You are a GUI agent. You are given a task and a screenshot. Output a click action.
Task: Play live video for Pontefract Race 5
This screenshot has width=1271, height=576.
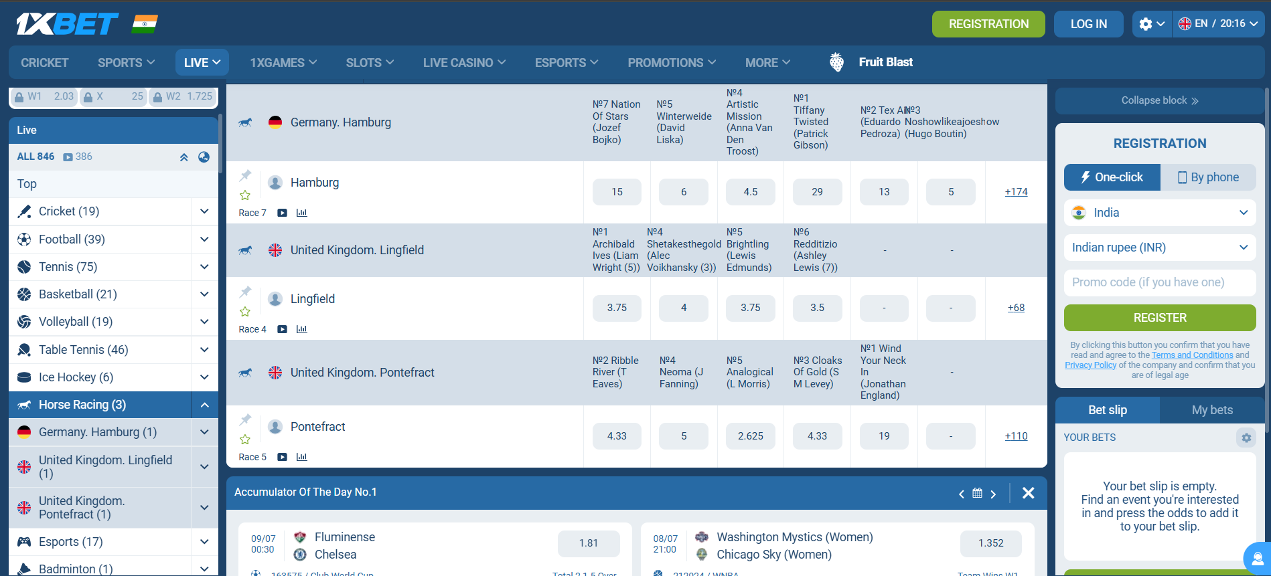click(283, 457)
